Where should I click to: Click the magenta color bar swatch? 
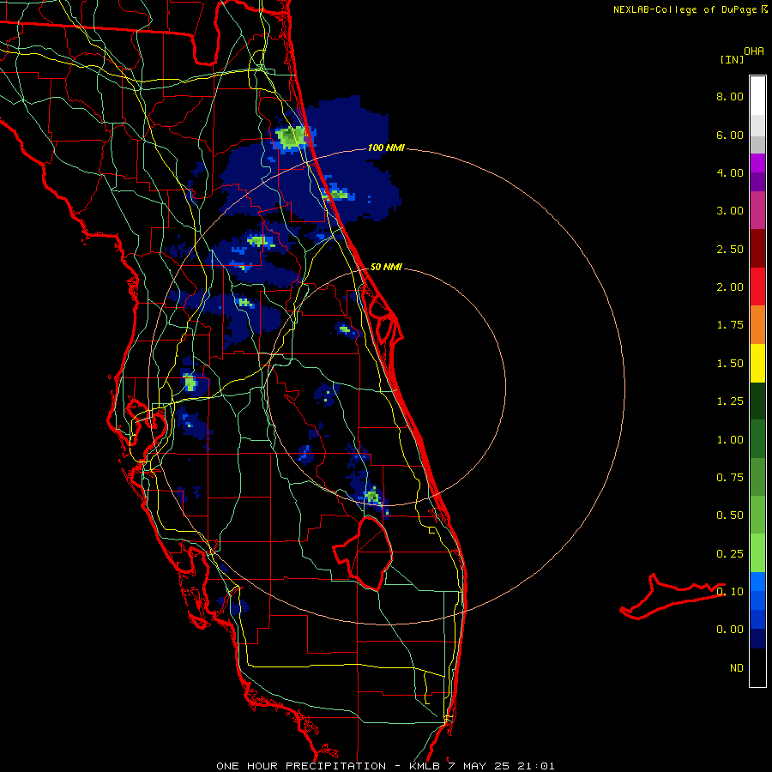click(x=757, y=210)
